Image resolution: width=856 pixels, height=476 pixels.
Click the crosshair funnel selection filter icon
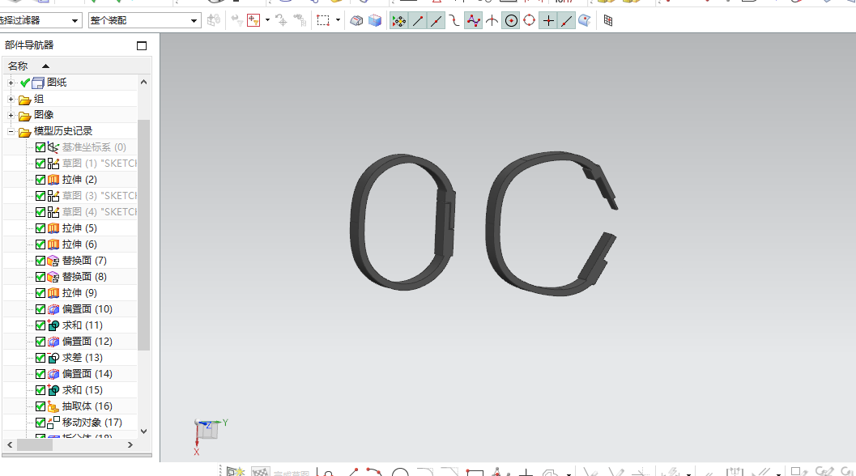253,21
